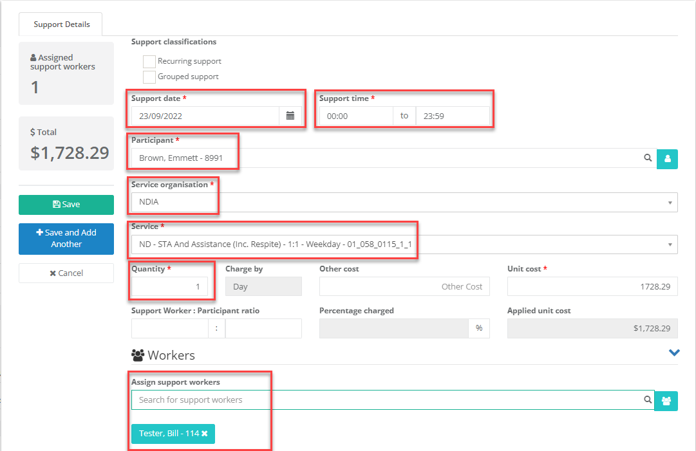This screenshot has height=451, width=696.
Task: Click the Search for support workers field
Action: 393,400
